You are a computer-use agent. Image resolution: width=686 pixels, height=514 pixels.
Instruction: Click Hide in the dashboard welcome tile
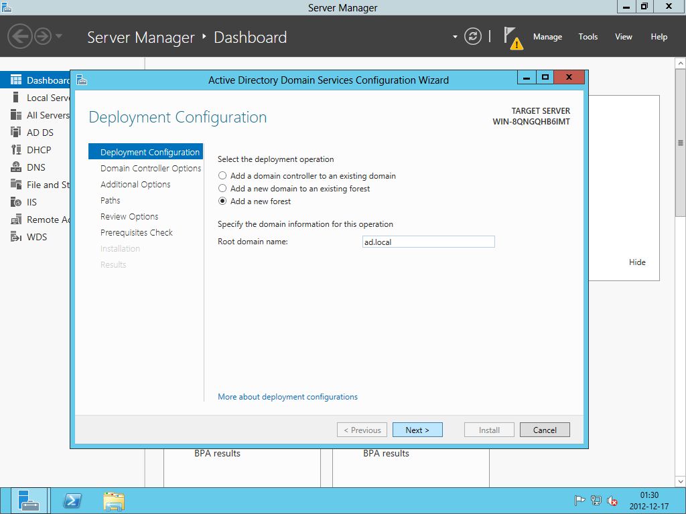pyautogui.click(x=637, y=262)
